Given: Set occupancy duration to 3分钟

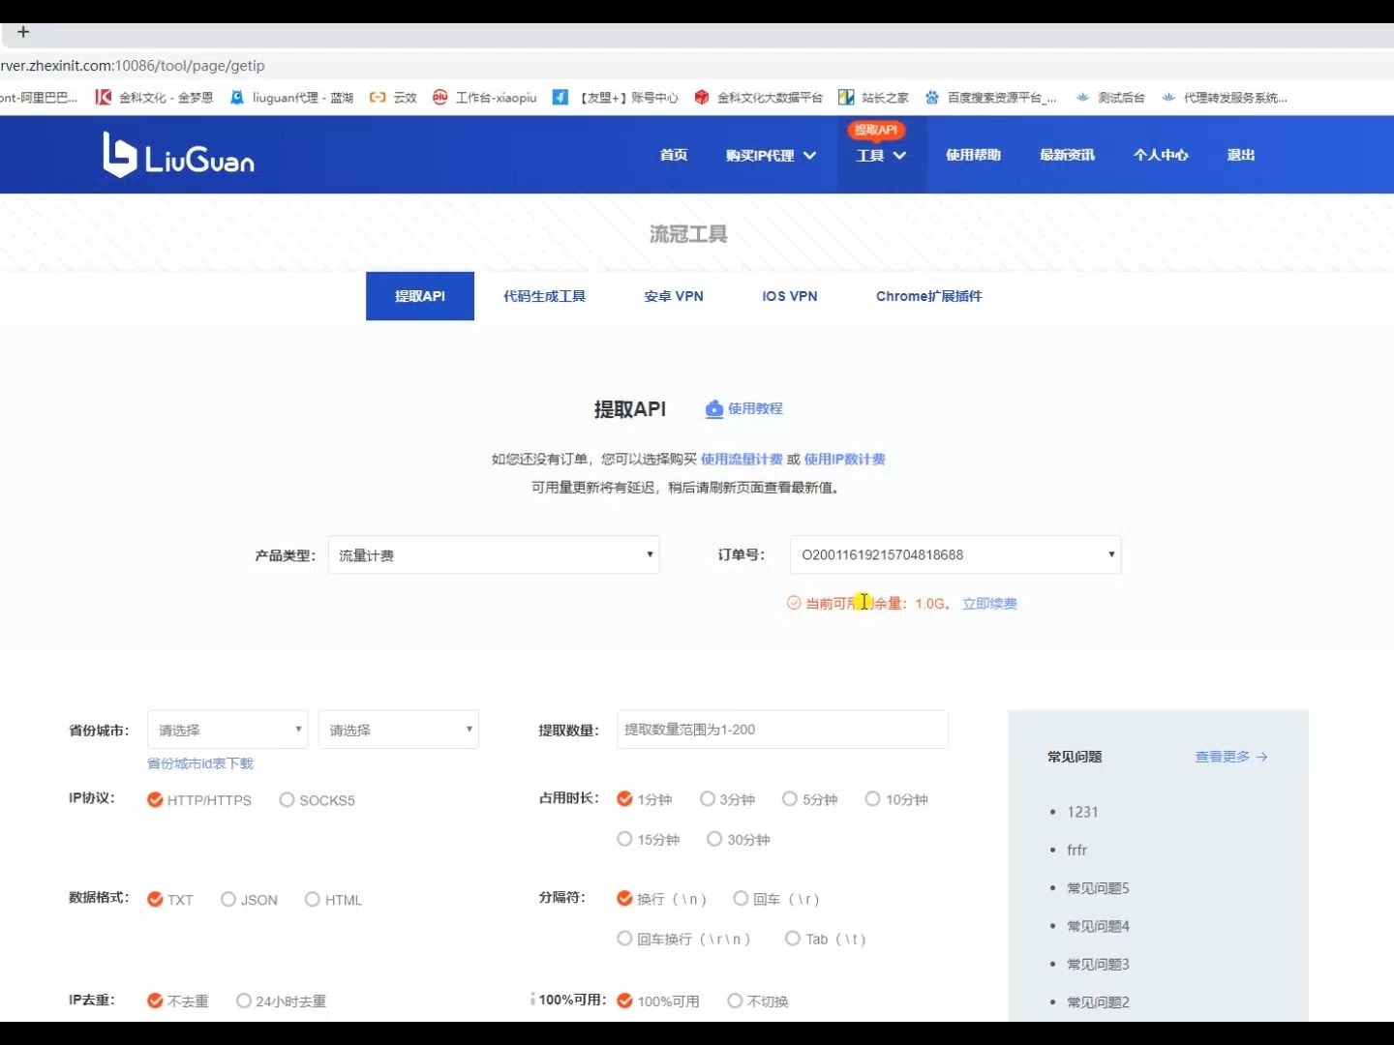Looking at the screenshot, I should [727, 799].
